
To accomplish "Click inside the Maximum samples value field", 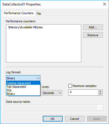I will (x=83, y=92).
